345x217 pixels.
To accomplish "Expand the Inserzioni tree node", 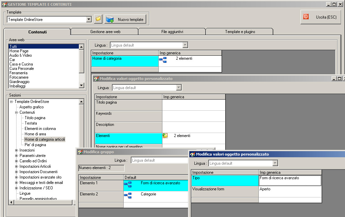I will point(16,150).
